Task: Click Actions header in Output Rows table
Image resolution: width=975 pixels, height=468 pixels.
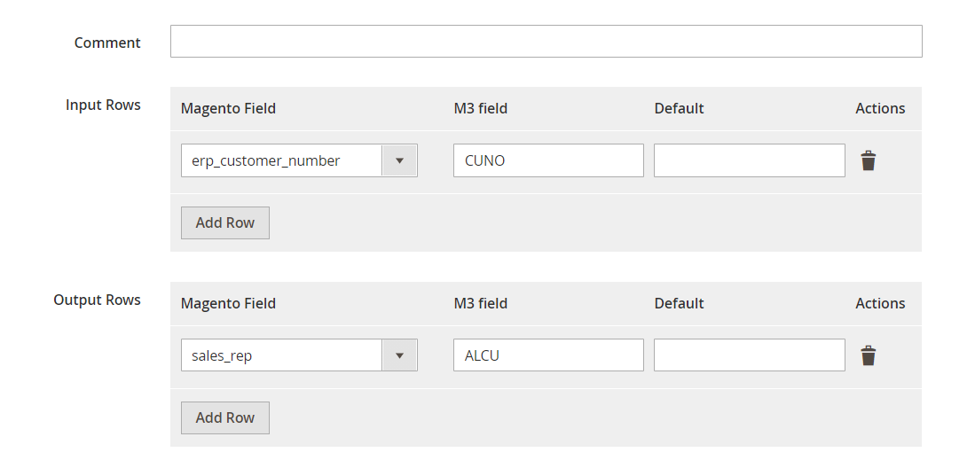Action: [880, 303]
